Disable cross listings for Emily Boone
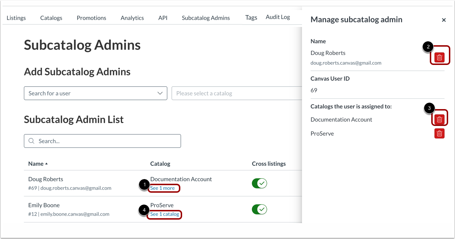The image size is (455, 239). pos(259,209)
